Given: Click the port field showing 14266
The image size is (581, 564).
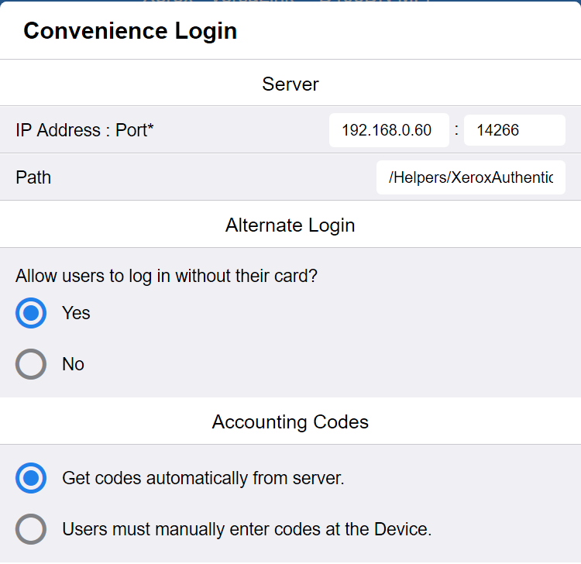Looking at the screenshot, I should pos(514,130).
